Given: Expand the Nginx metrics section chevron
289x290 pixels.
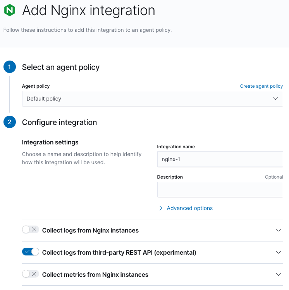Looking at the screenshot, I should (278, 274).
